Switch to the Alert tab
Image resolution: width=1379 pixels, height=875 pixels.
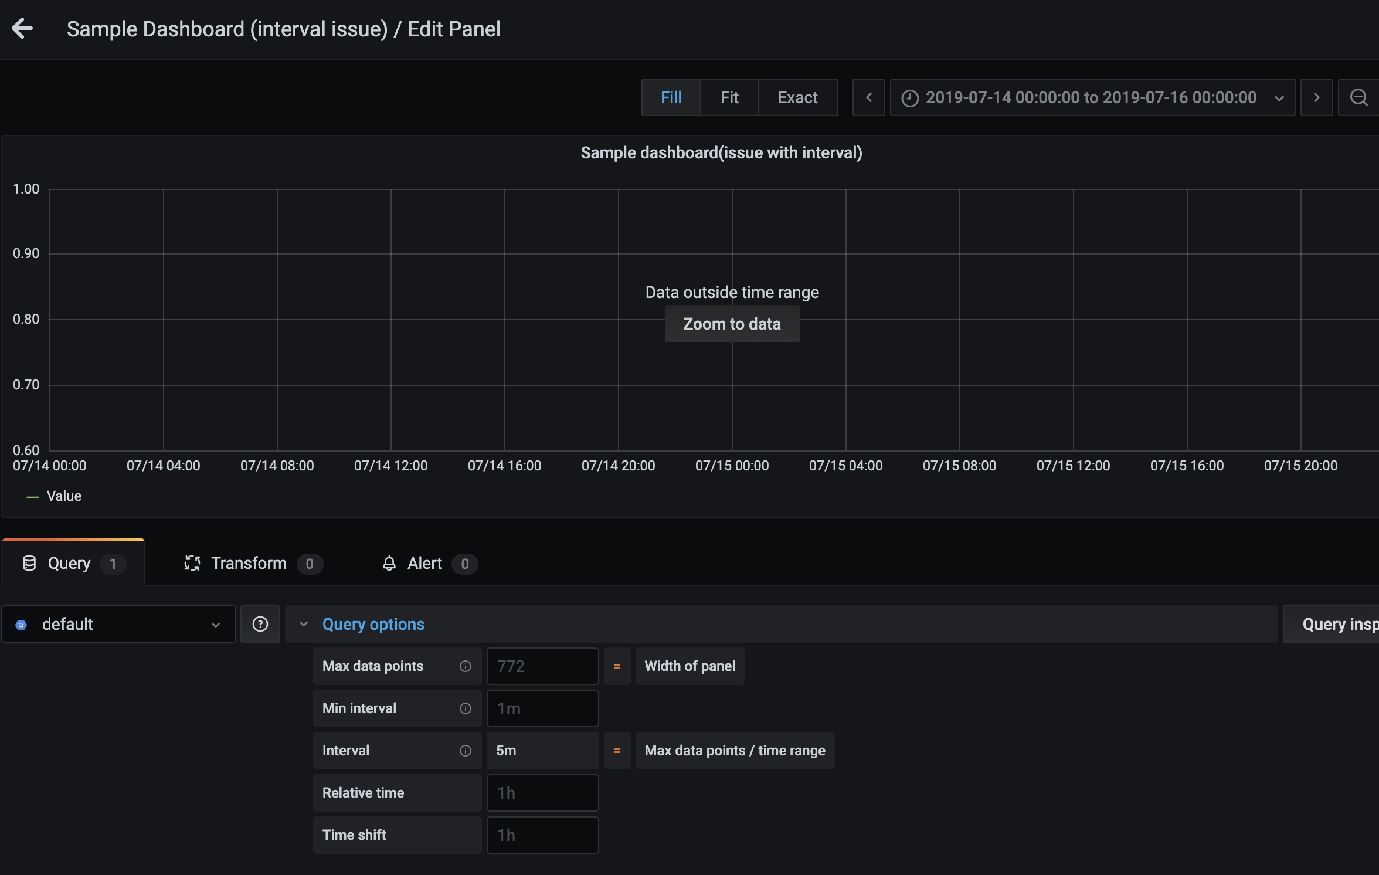[424, 564]
